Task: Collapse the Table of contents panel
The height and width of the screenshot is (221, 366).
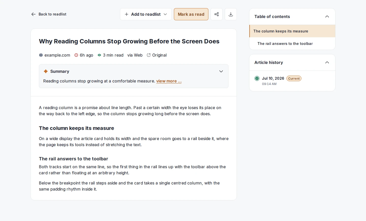Action: [327, 16]
